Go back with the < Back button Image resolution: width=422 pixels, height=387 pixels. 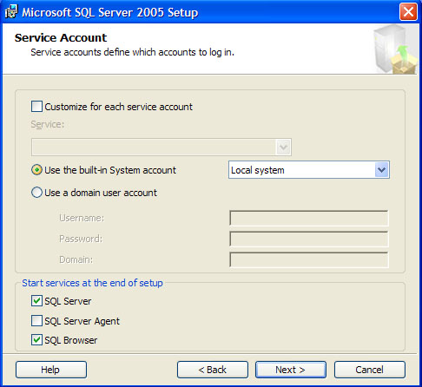[x=213, y=370]
